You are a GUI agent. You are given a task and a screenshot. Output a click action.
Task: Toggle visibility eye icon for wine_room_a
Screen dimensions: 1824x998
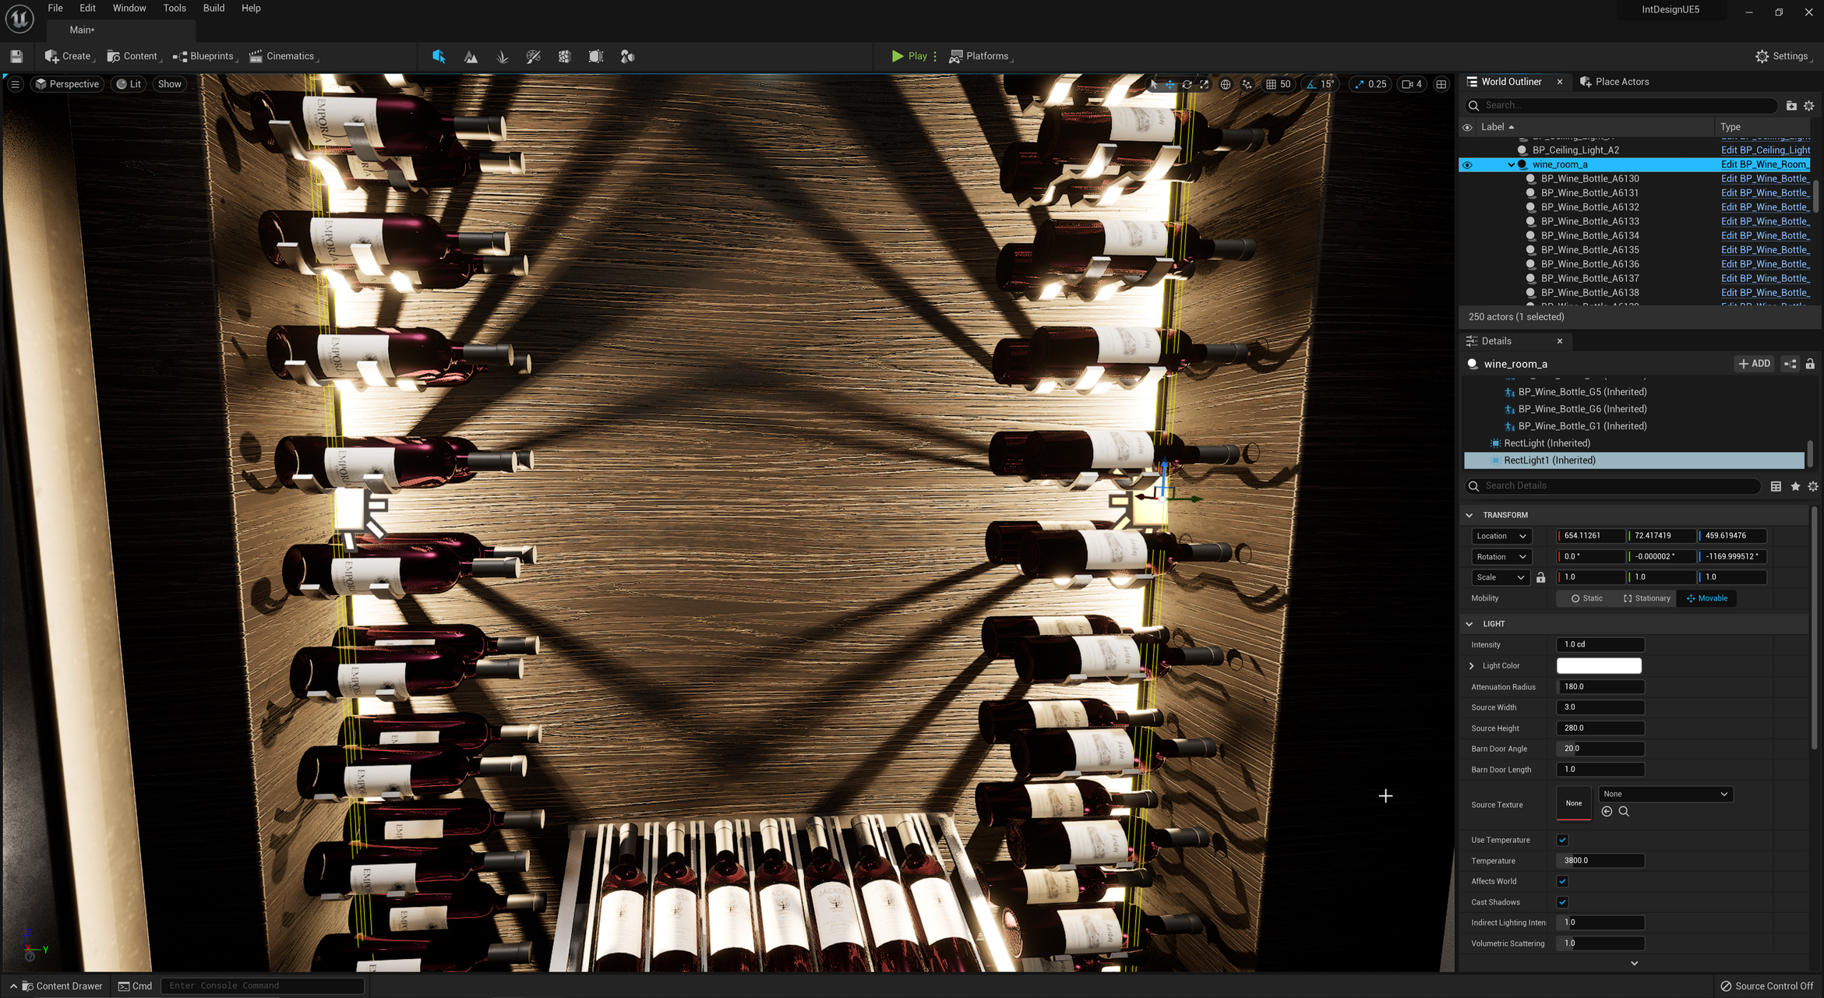1466,164
